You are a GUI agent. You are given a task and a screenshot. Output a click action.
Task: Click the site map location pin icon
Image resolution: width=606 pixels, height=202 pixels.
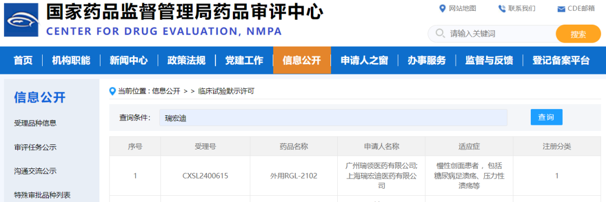click(443, 8)
